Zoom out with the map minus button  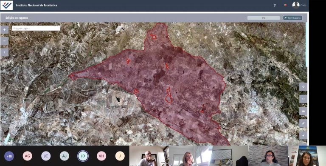pyautogui.click(x=4, y=41)
